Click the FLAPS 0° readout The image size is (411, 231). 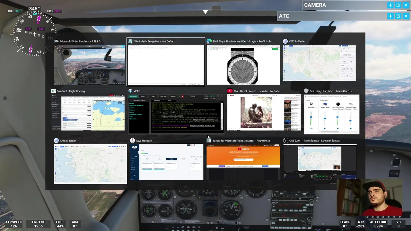click(345, 224)
